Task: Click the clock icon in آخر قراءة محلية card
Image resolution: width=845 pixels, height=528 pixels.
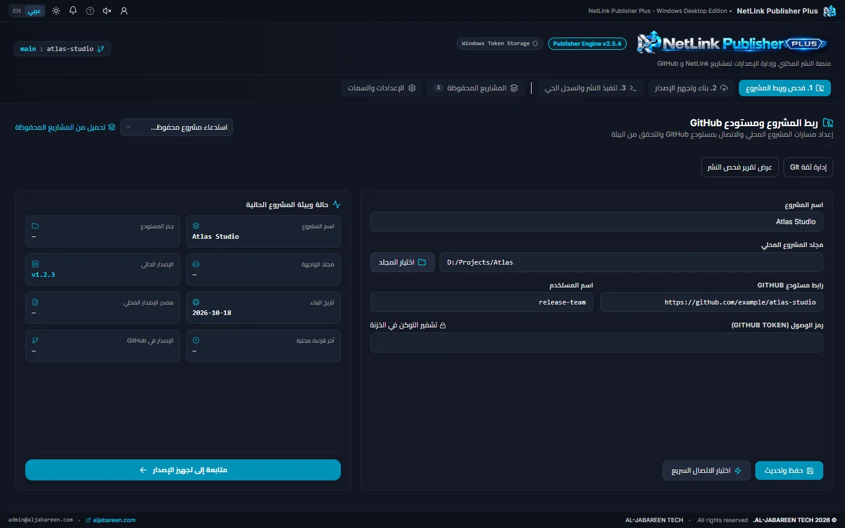Action: click(196, 340)
